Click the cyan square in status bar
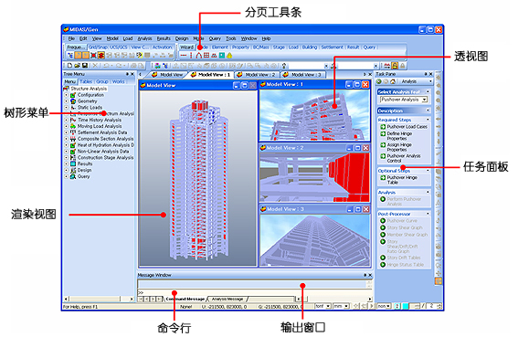This screenshot has height=337, width=518. pos(405,306)
